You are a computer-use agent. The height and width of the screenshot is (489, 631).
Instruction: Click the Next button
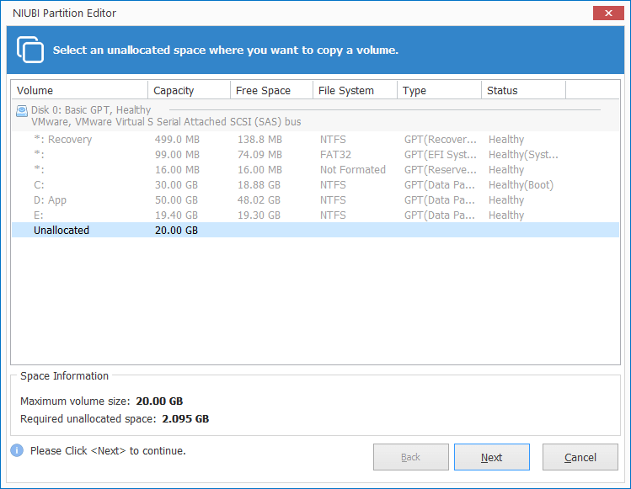[491, 457]
